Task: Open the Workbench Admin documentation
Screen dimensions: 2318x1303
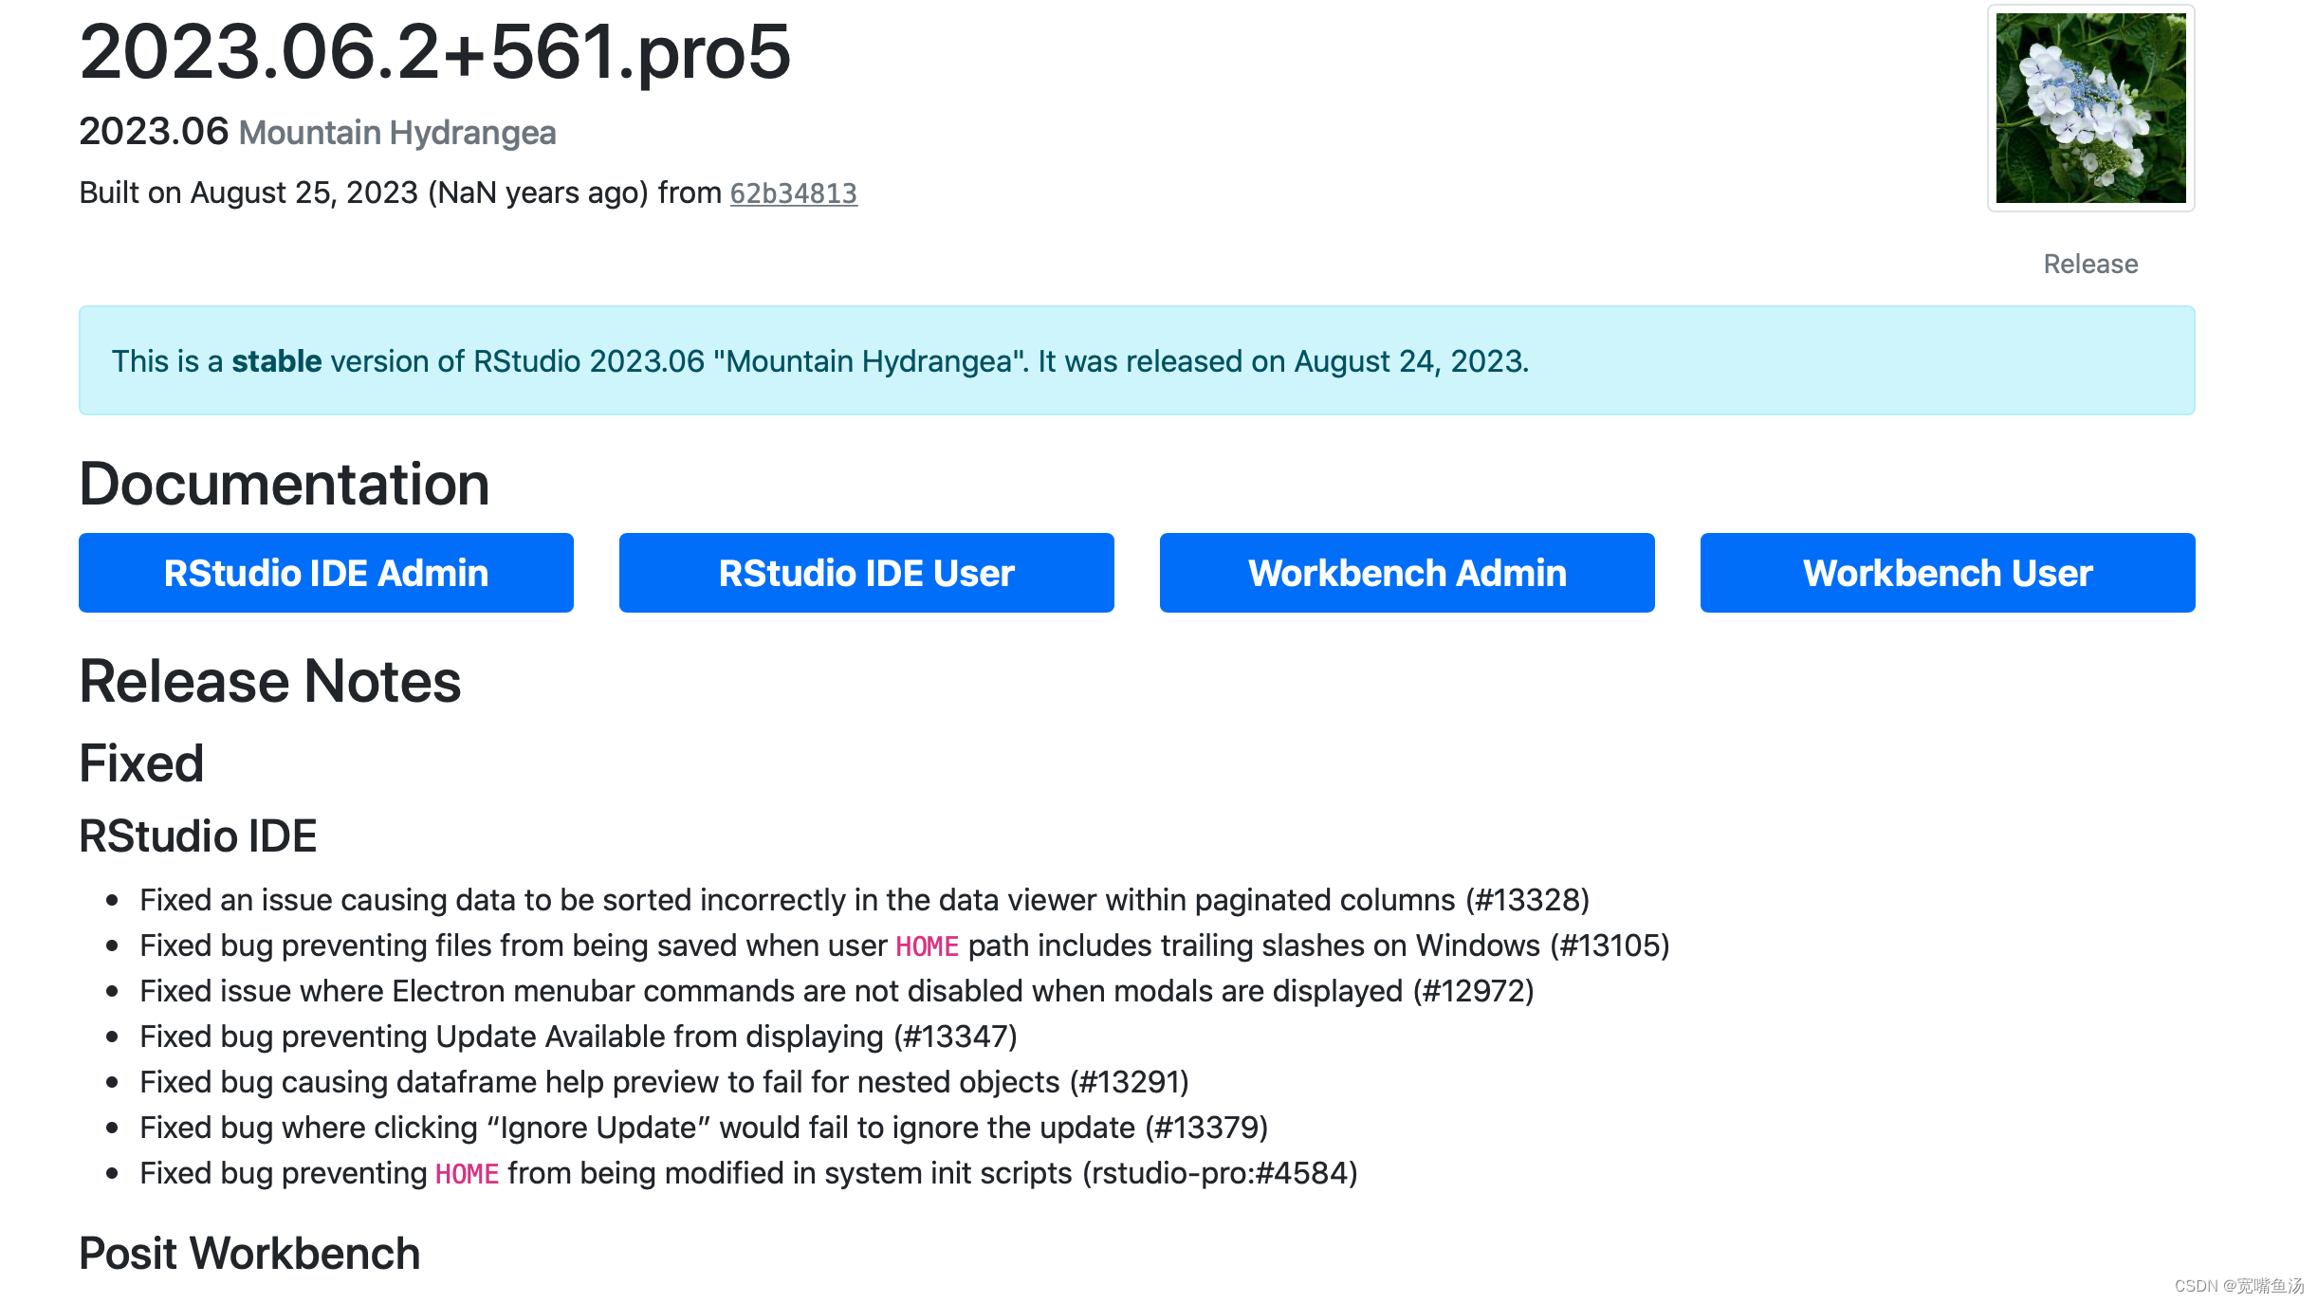Action: pos(1407,573)
